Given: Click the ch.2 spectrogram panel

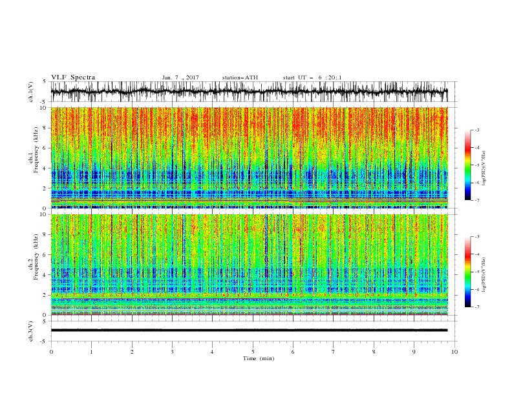Looking at the screenshot, I should (x=249, y=265).
